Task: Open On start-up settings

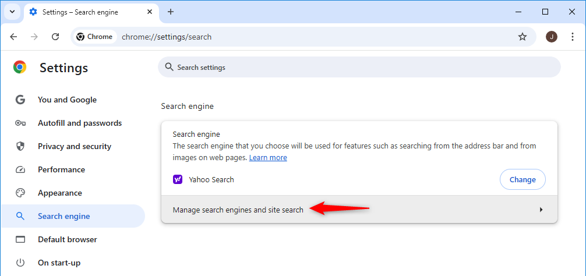Action: click(59, 263)
